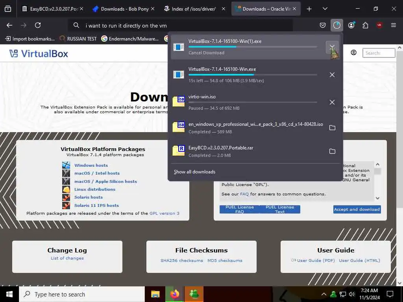Focus the VirtualBox site Search box
Image resolution: width=403 pixels, height=302 pixels.
coord(379,53)
